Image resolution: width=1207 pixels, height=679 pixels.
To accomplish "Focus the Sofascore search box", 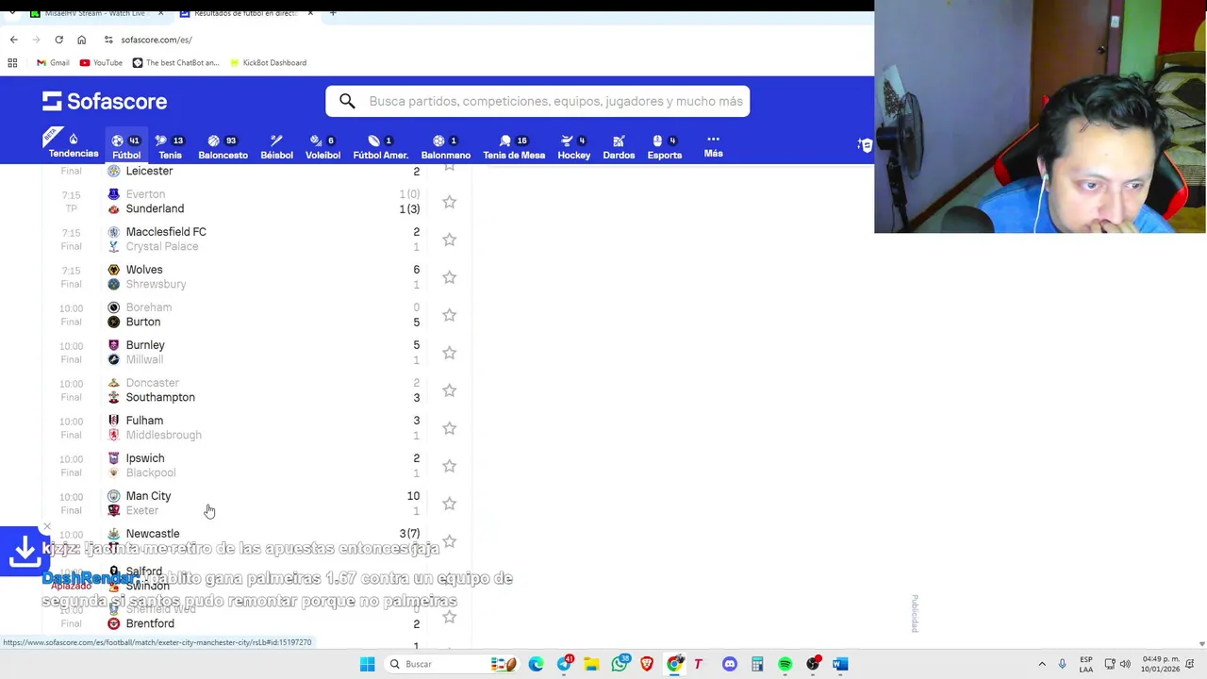I will coord(537,101).
